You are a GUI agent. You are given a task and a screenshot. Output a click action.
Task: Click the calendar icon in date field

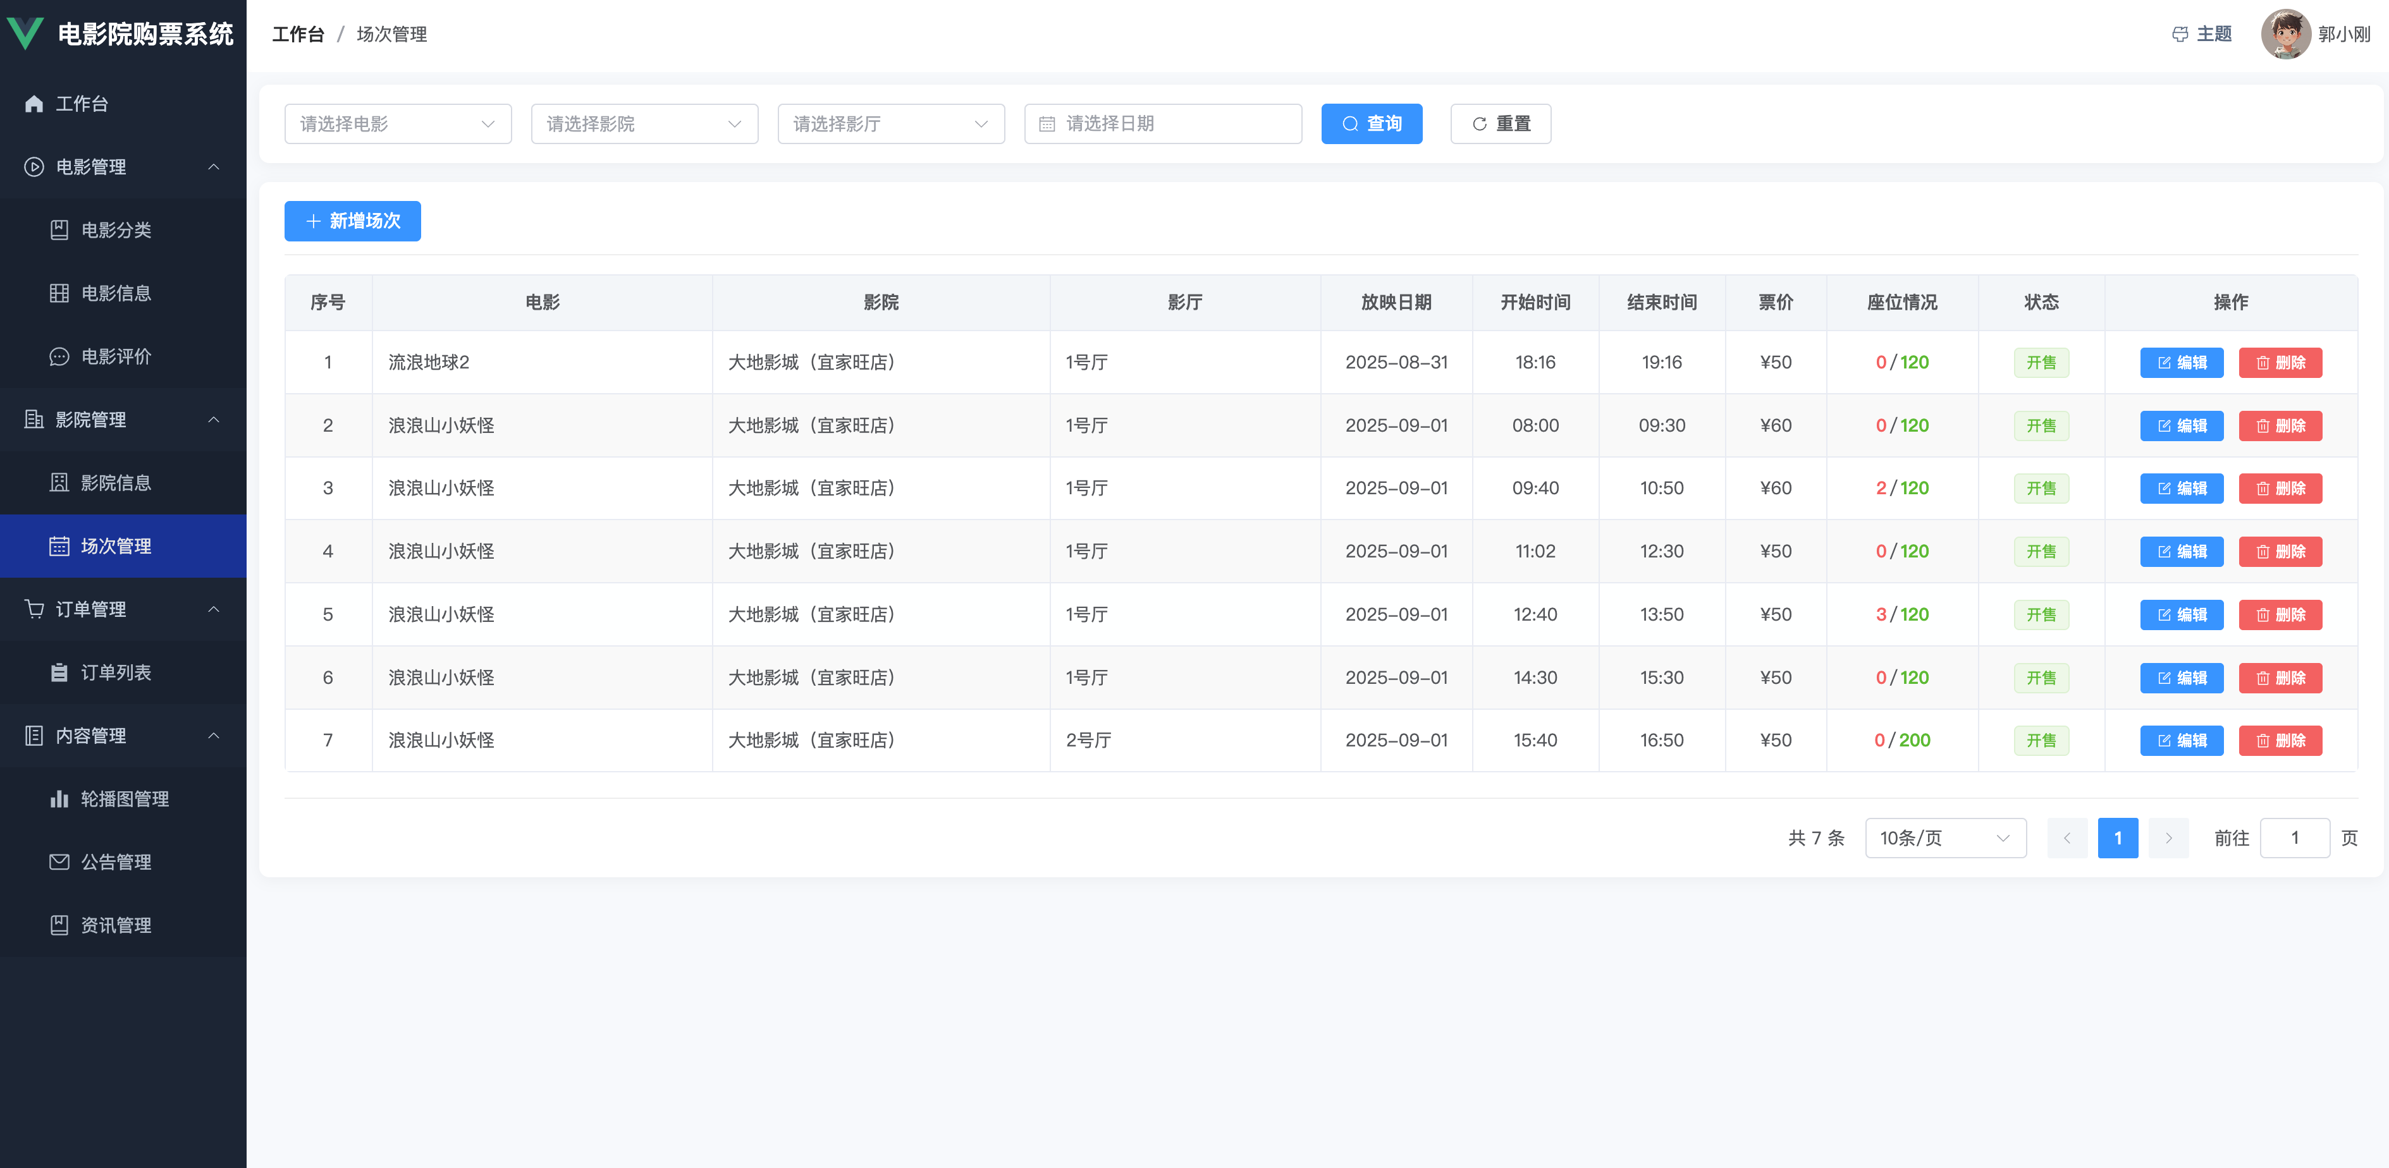pyautogui.click(x=1047, y=125)
